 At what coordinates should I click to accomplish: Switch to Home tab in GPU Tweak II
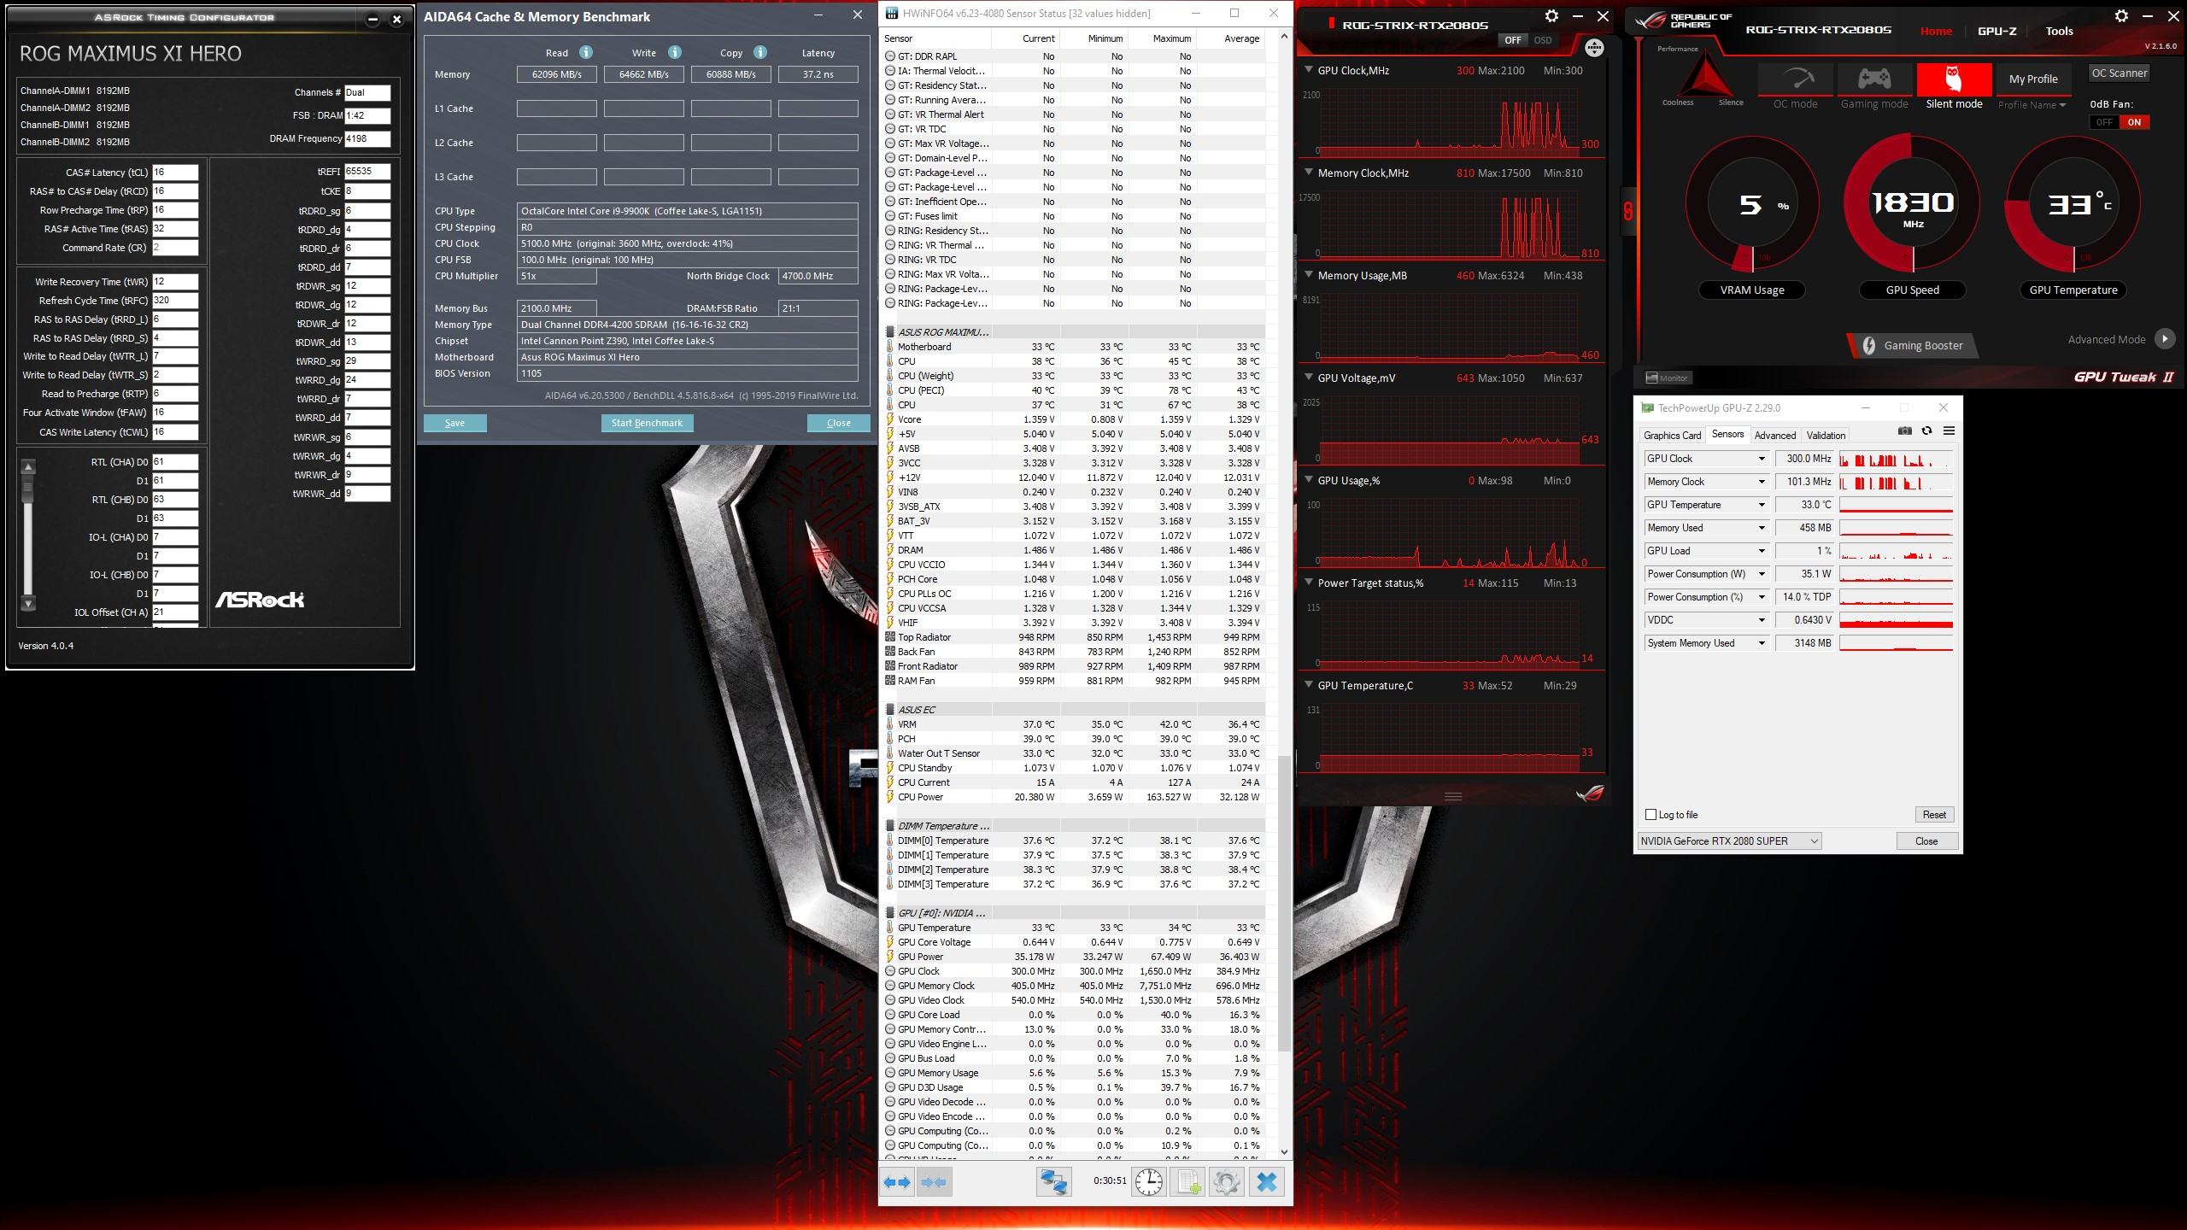pyautogui.click(x=1936, y=31)
